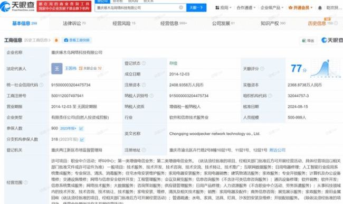
Task: Clear the search box with the X icon
Action: tap(181, 7)
